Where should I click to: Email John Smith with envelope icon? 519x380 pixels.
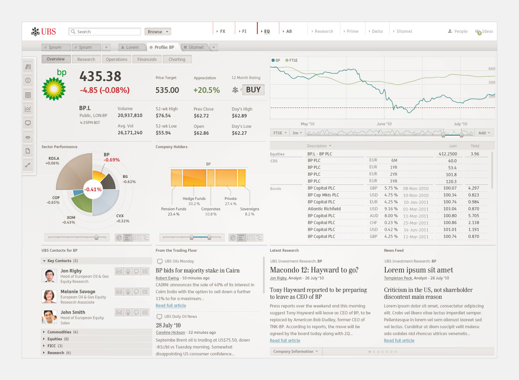pos(119,312)
